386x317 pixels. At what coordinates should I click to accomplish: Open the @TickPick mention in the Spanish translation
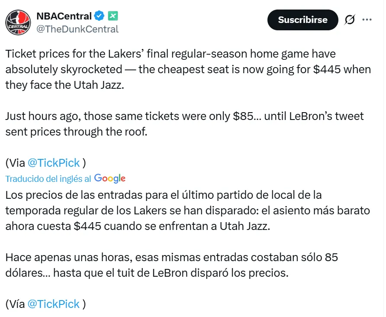point(54,304)
